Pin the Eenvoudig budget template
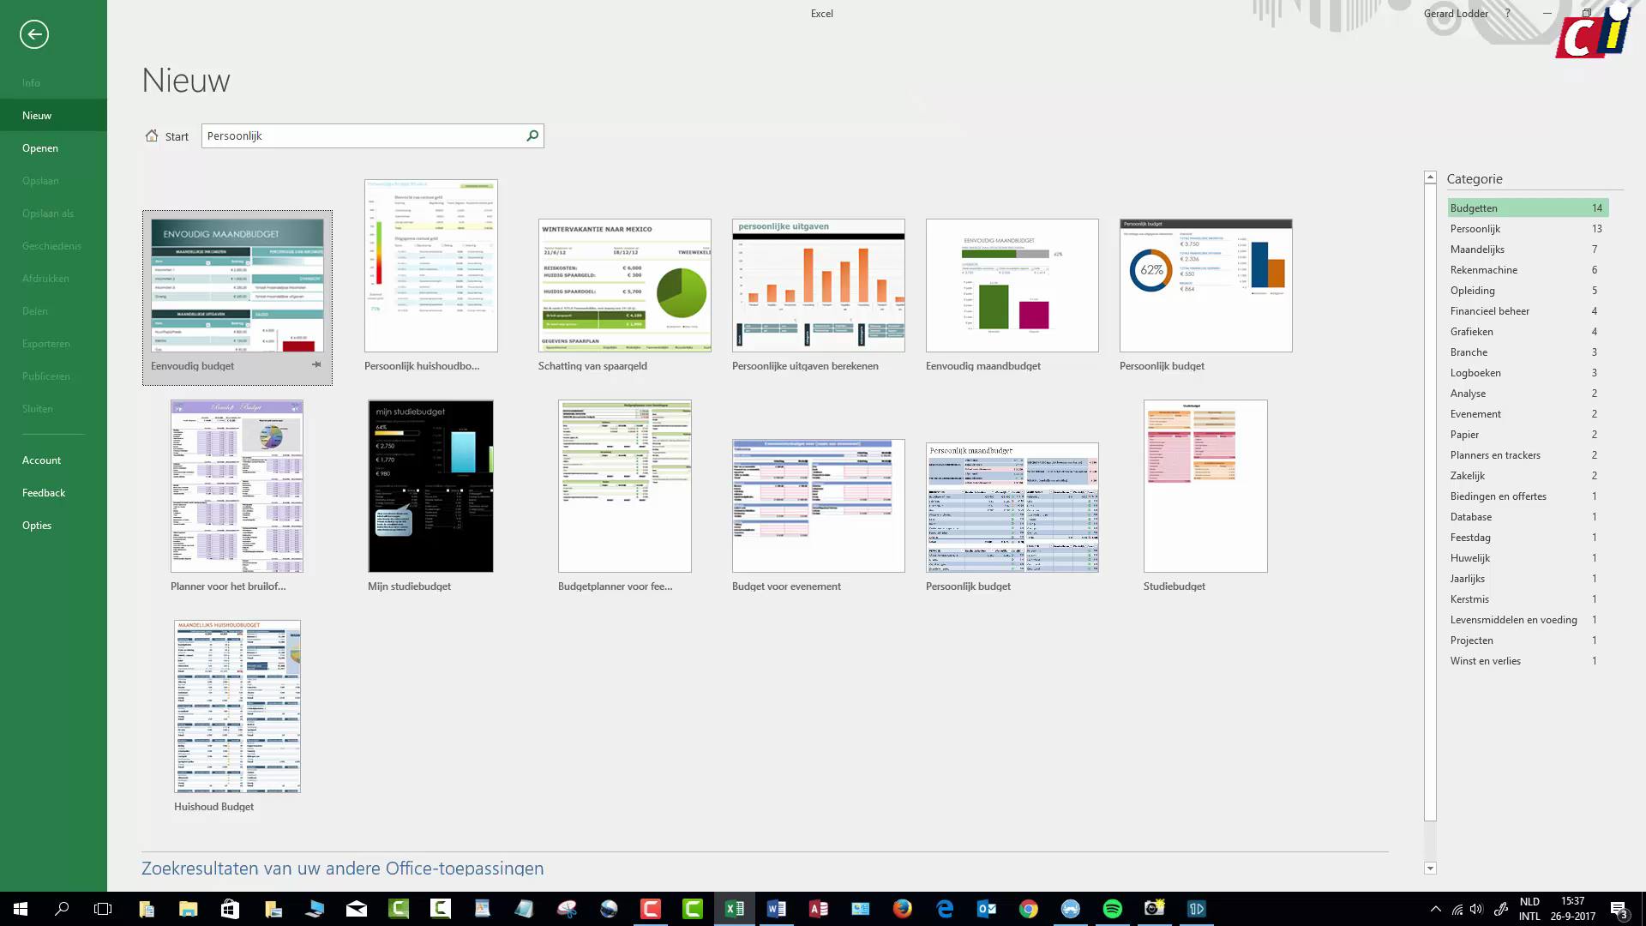Screen dimensions: 1646x926 click(316, 364)
